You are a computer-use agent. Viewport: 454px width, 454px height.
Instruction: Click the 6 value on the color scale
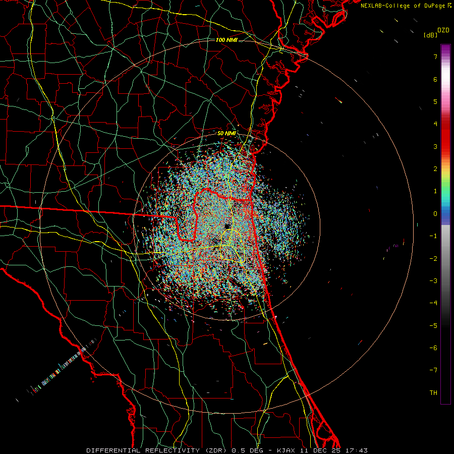[x=435, y=79]
